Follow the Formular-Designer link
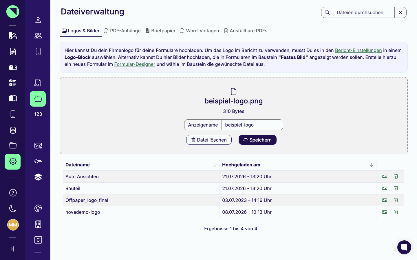This screenshot has height=260, width=417. pyautogui.click(x=135, y=64)
